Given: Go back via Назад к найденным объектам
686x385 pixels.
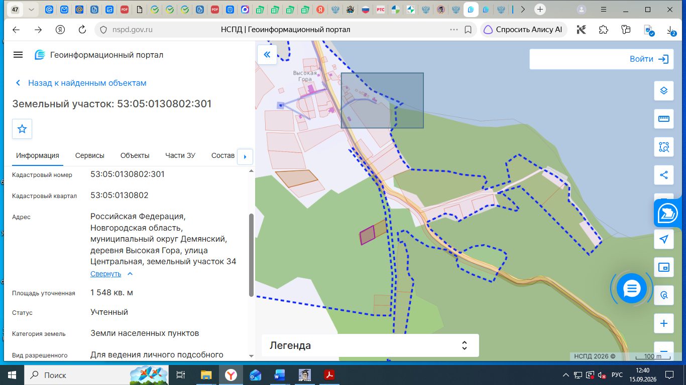Looking at the screenshot, I should 81,83.
